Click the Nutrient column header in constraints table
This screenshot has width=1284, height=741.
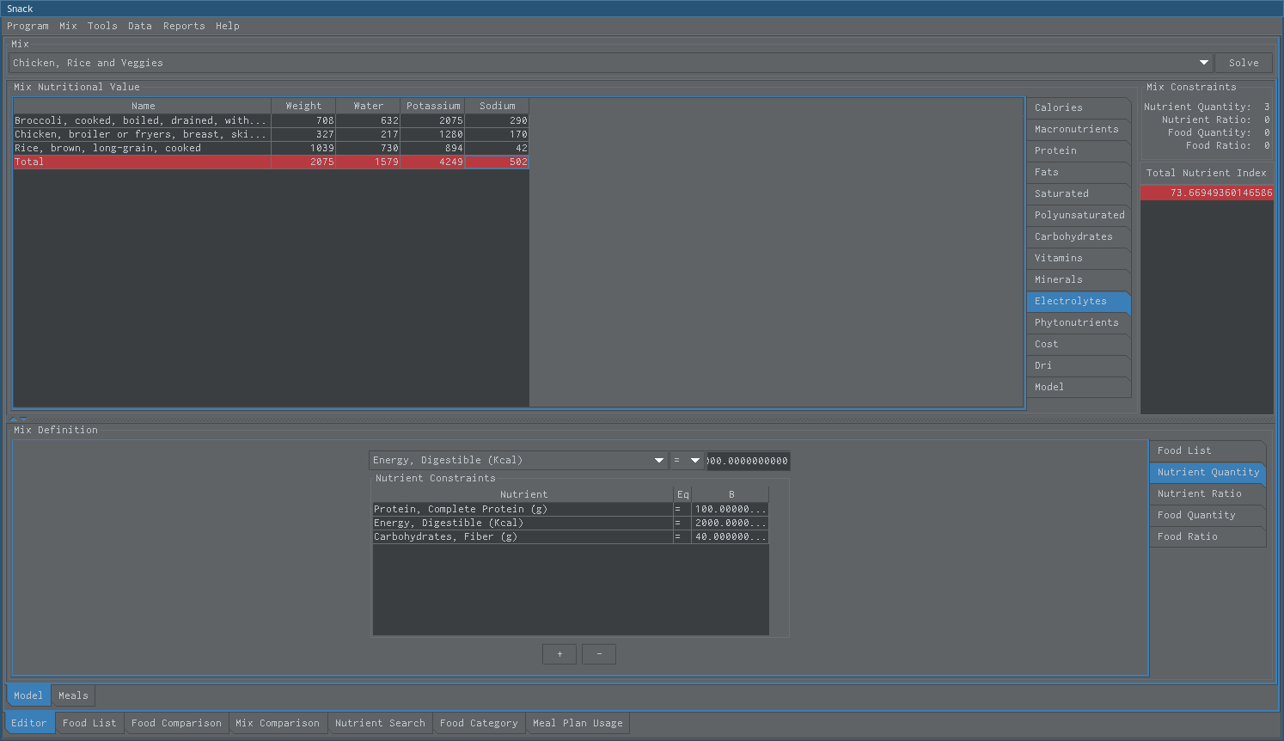pos(523,494)
